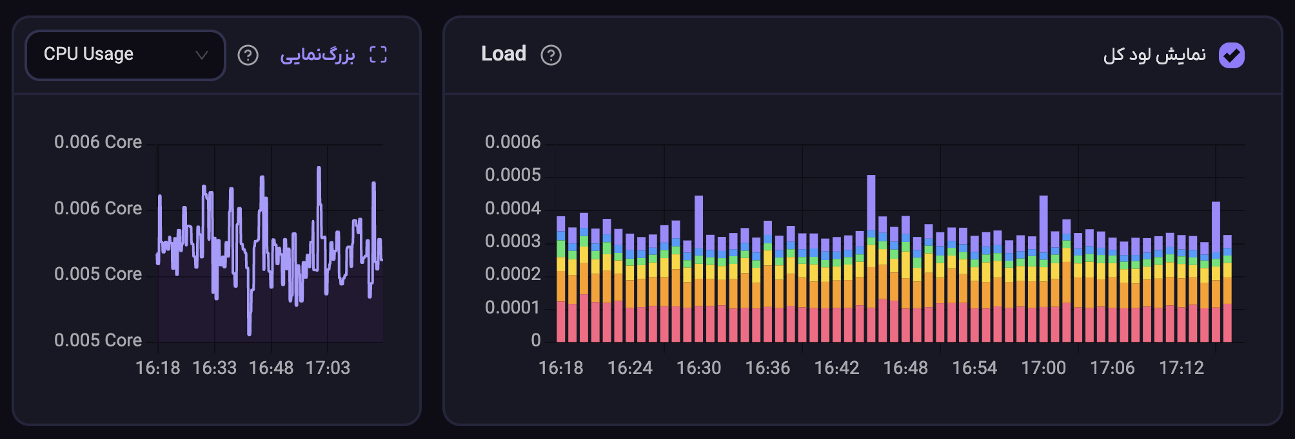Click the نمایش لود کل label text
Viewport: 1295px width, 439px height.
click(x=1154, y=55)
